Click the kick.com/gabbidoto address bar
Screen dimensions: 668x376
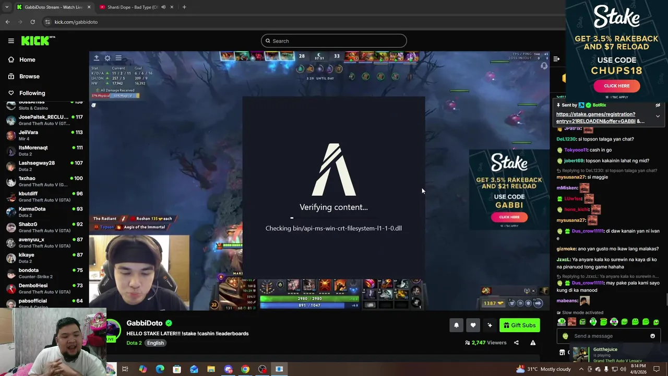pos(303,22)
